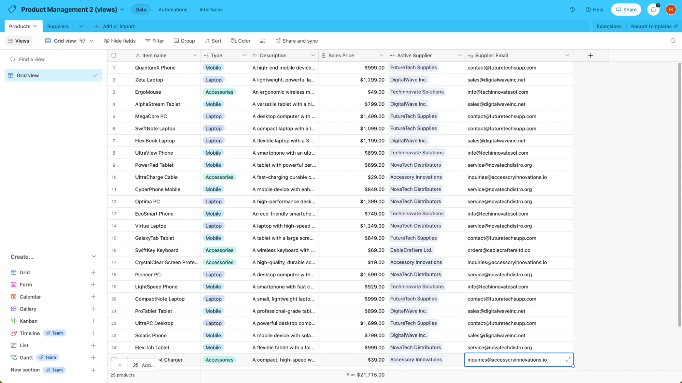Use the vertical scrollbar of the grid

point(679,194)
